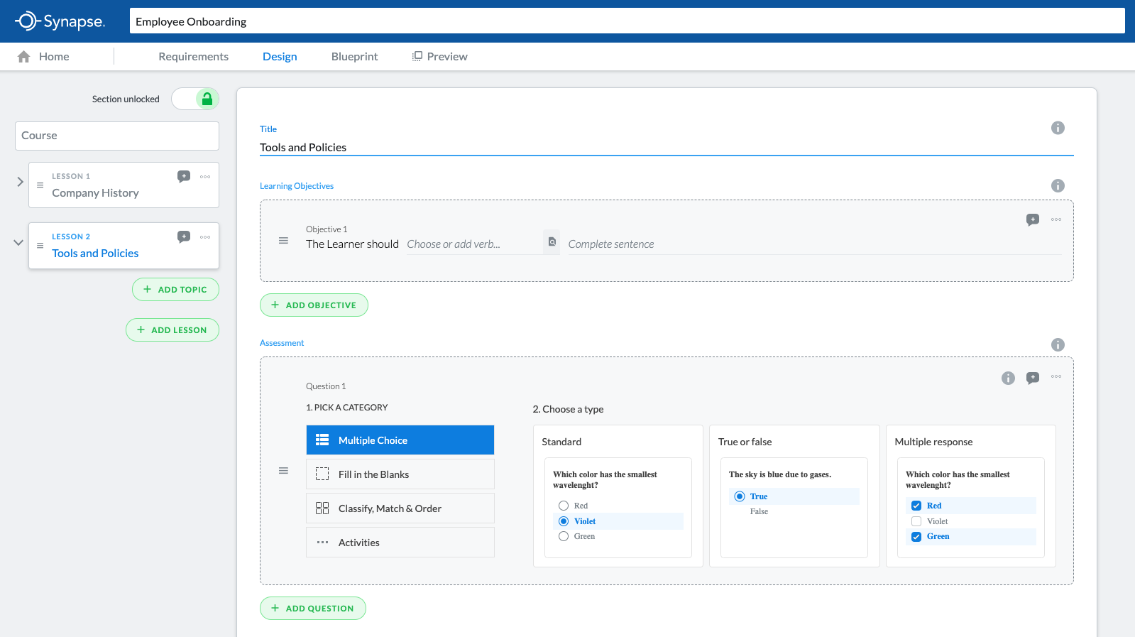The image size is (1135, 637).
Task: Click the Fill in the Blanks icon
Action: tap(322, 474)
